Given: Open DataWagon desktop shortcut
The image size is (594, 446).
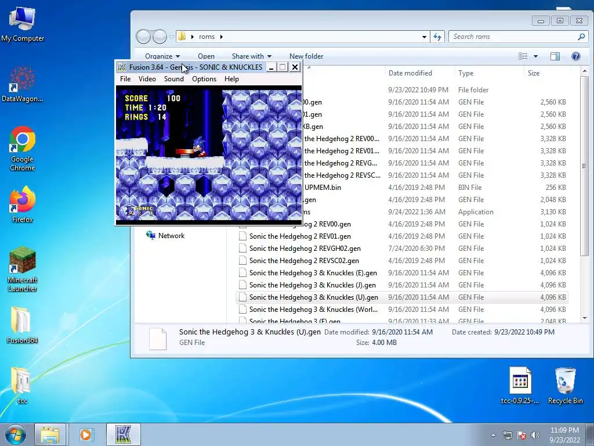Looking at the screenshot, I should tap(23, 85).
